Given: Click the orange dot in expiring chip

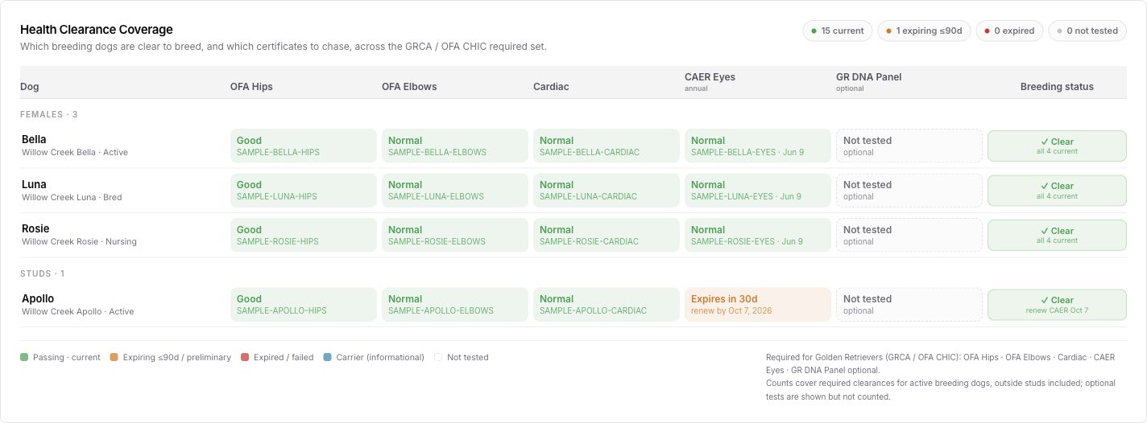Looking at the screenshot, I should coord(888,31).
